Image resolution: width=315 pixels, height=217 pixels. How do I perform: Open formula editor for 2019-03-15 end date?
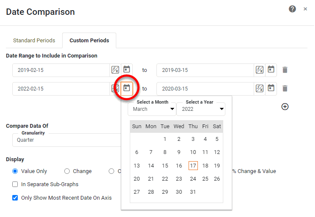(260, 70)
